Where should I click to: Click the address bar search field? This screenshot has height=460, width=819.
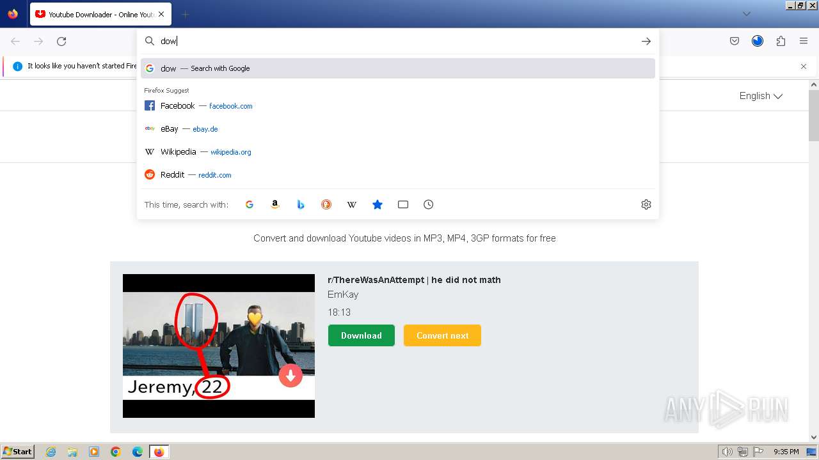(397, 41)
